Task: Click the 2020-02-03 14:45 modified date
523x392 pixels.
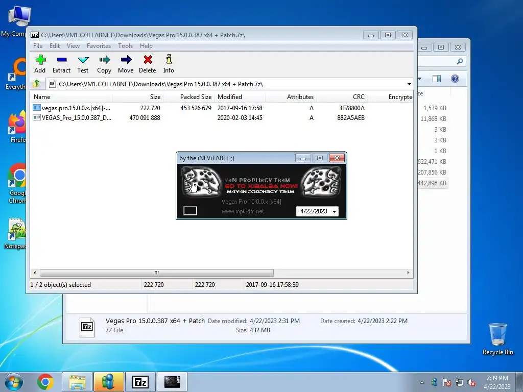Action: (x=240, y=118)
